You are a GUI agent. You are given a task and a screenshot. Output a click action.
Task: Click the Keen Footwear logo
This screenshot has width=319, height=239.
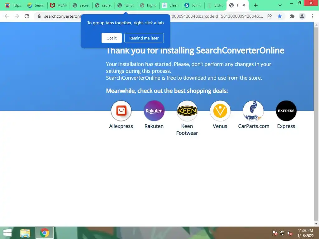(187, 111)
